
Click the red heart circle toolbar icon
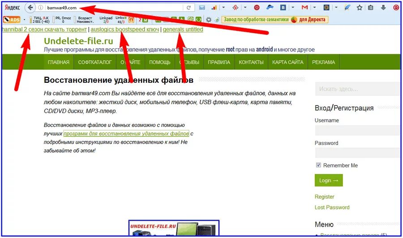coord(257,8)
